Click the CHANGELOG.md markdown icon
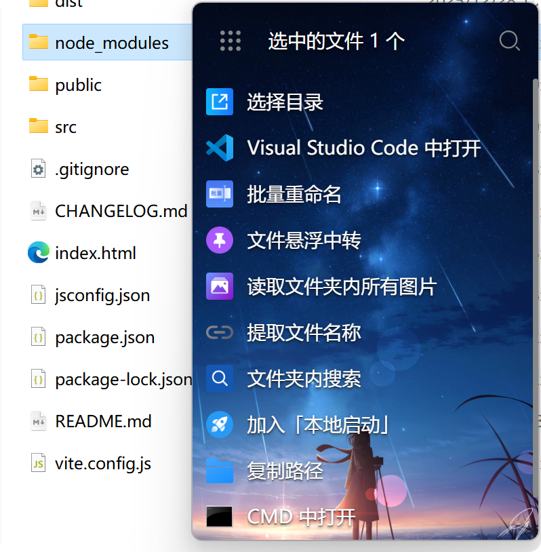 click(39, 210)
